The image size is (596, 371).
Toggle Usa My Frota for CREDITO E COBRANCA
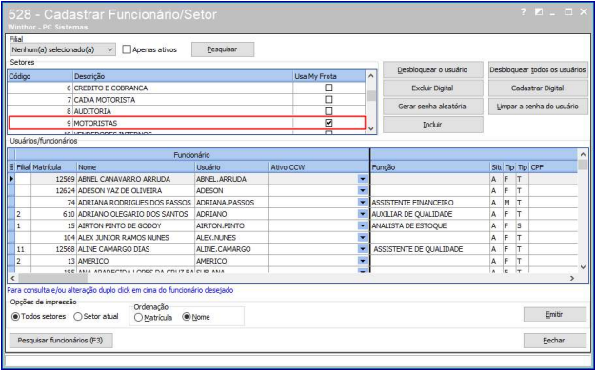tap(328, 88)
